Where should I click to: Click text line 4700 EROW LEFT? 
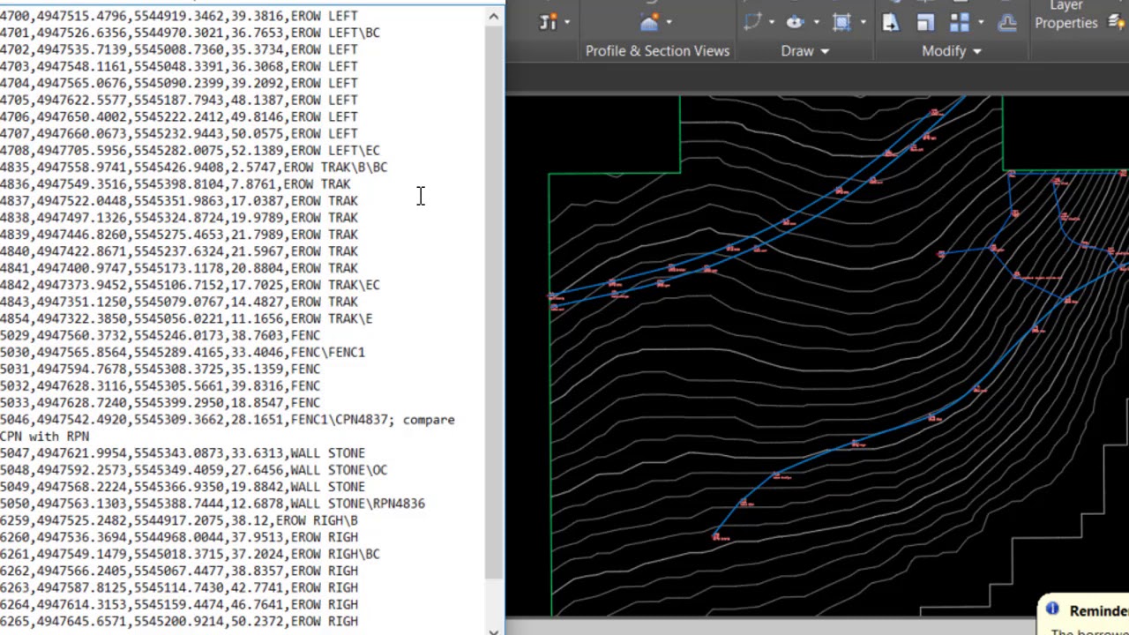pyautogui.click(x=179, y=16)
